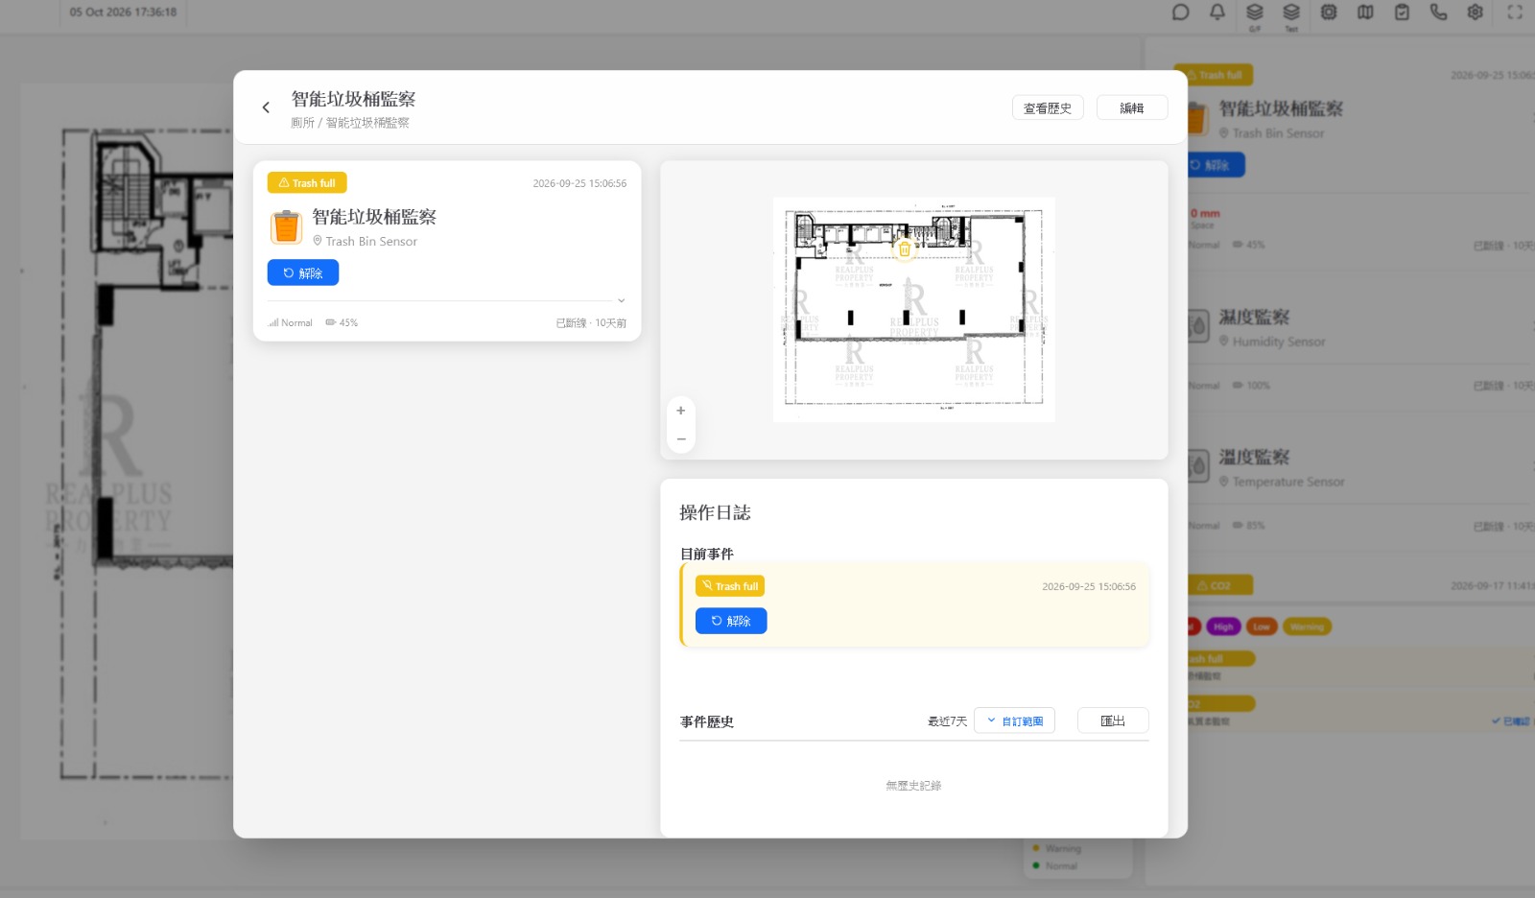
Task: Select the G/F floor layer icon
Action: pos(1255,14)
